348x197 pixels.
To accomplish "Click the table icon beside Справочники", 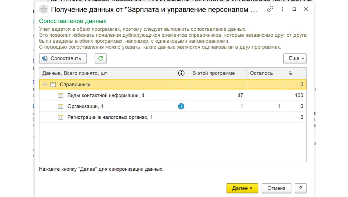I will click(x=53, y=85).
